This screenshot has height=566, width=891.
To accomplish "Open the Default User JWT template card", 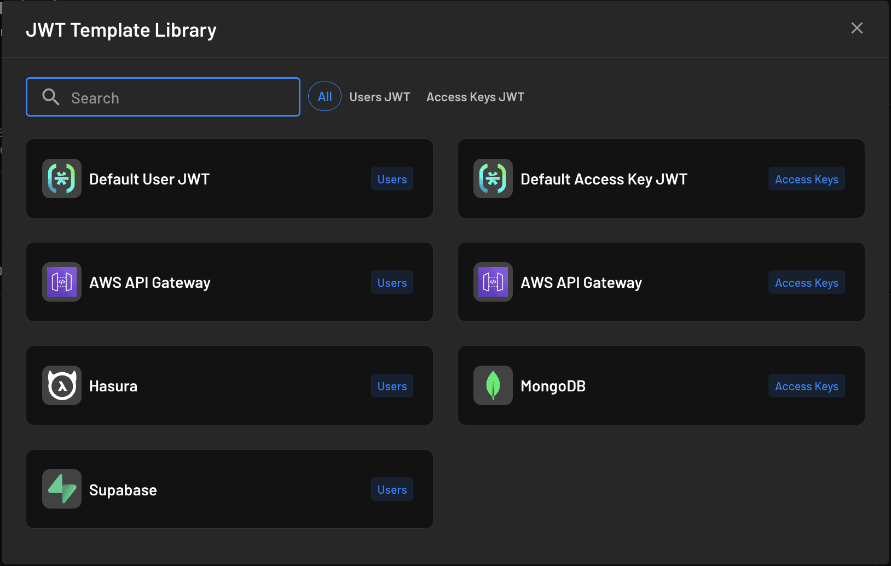I will point(230,178).
